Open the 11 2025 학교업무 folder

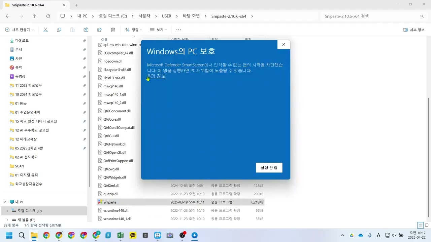[28, 85]
